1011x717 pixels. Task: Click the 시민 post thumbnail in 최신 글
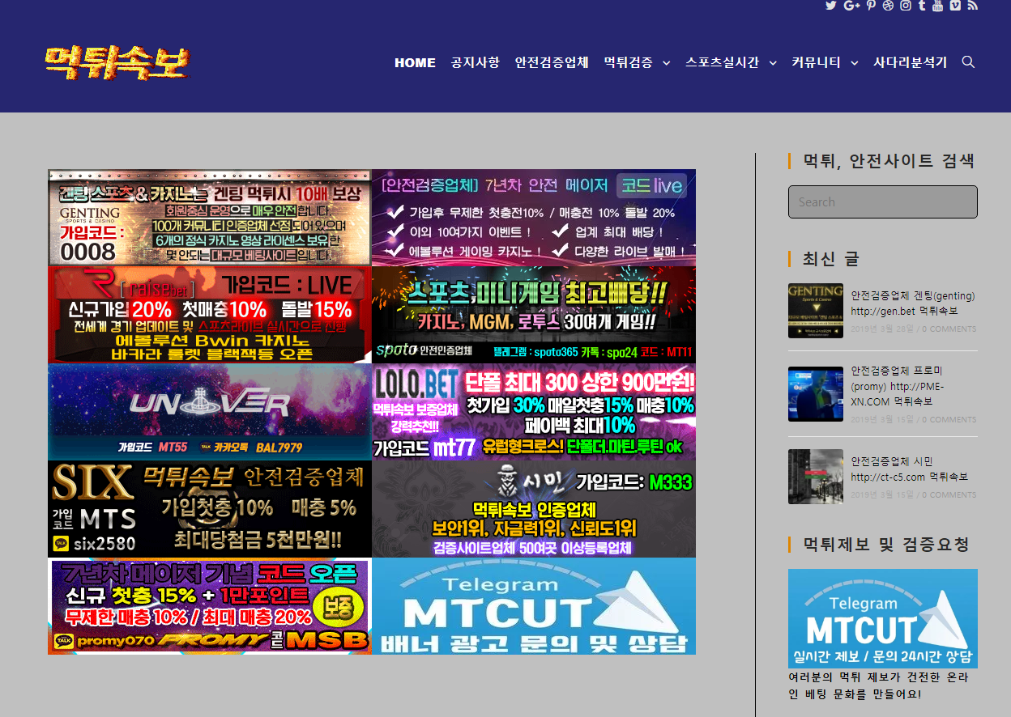pos(816,477)
